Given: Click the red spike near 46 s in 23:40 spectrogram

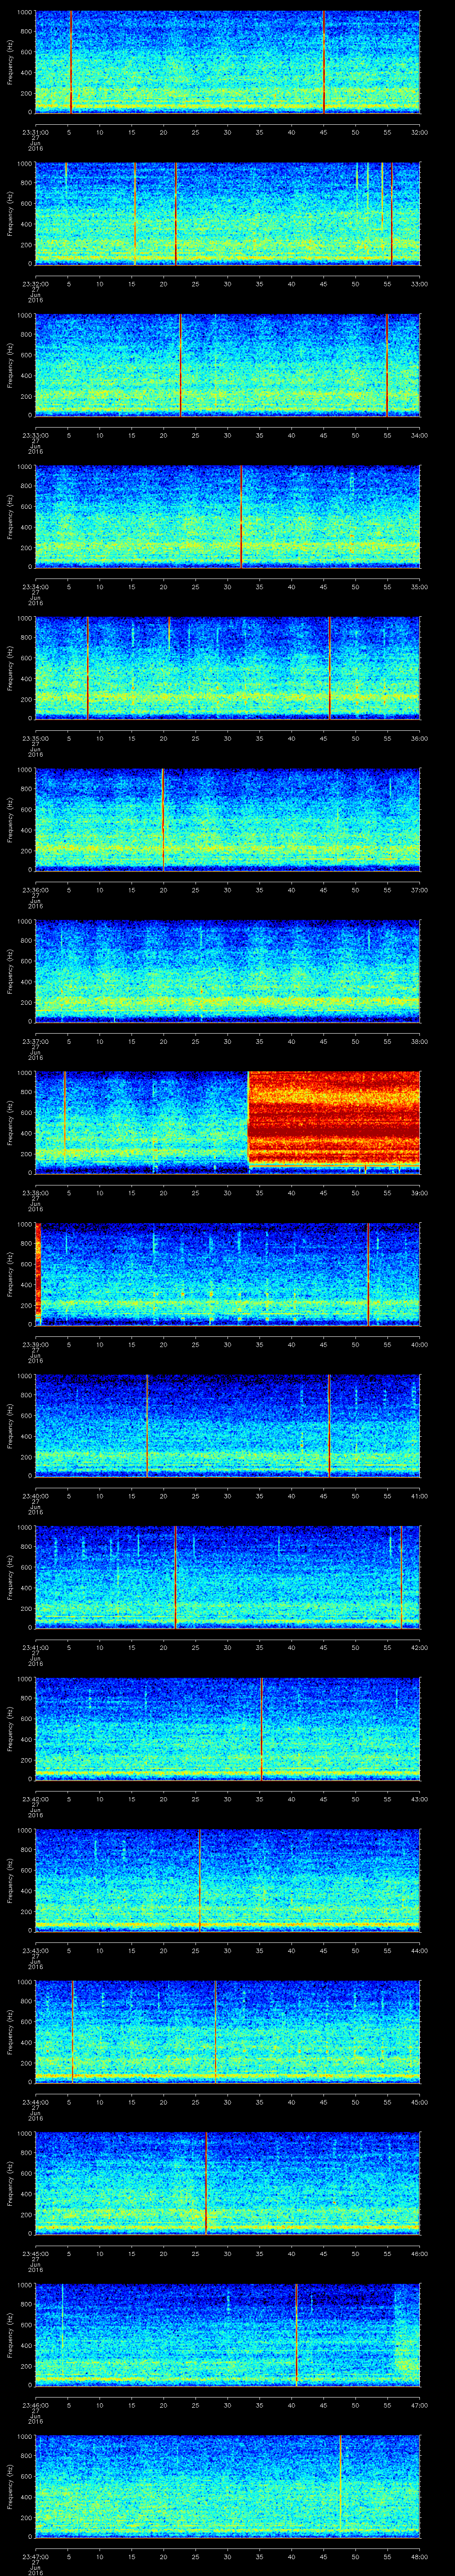Looking at the screenshot, I should 329,1425.
